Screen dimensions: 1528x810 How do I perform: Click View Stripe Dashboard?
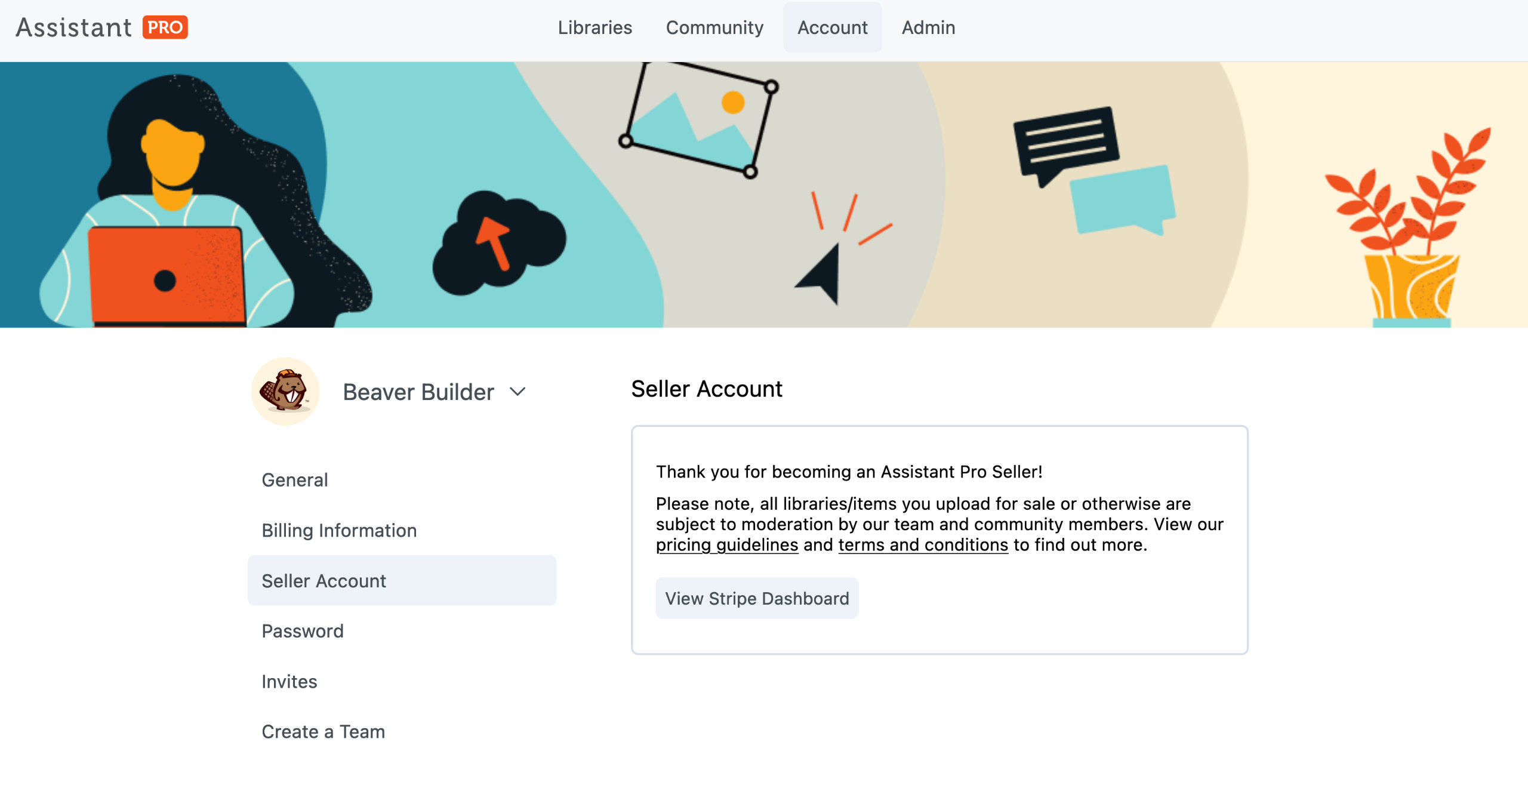(x=757, y=599)
